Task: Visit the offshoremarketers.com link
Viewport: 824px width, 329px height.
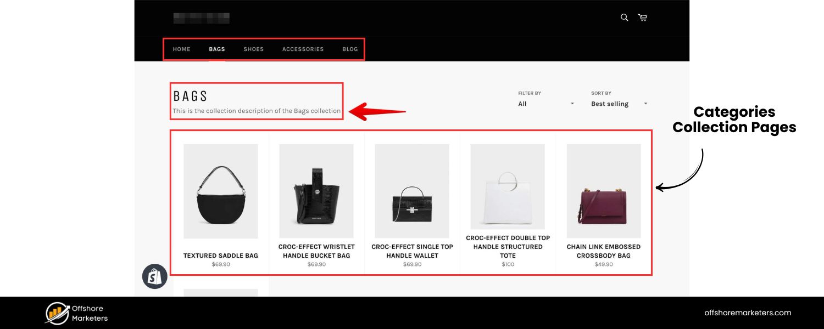Action: click(x=748, y=313)
